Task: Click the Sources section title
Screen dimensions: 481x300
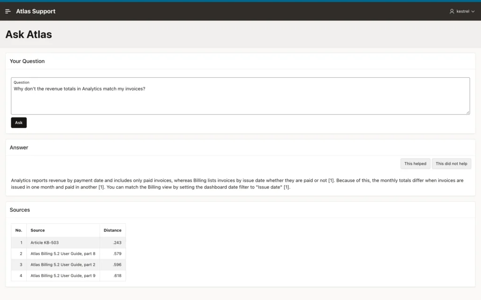Action: tap(20, 210)
